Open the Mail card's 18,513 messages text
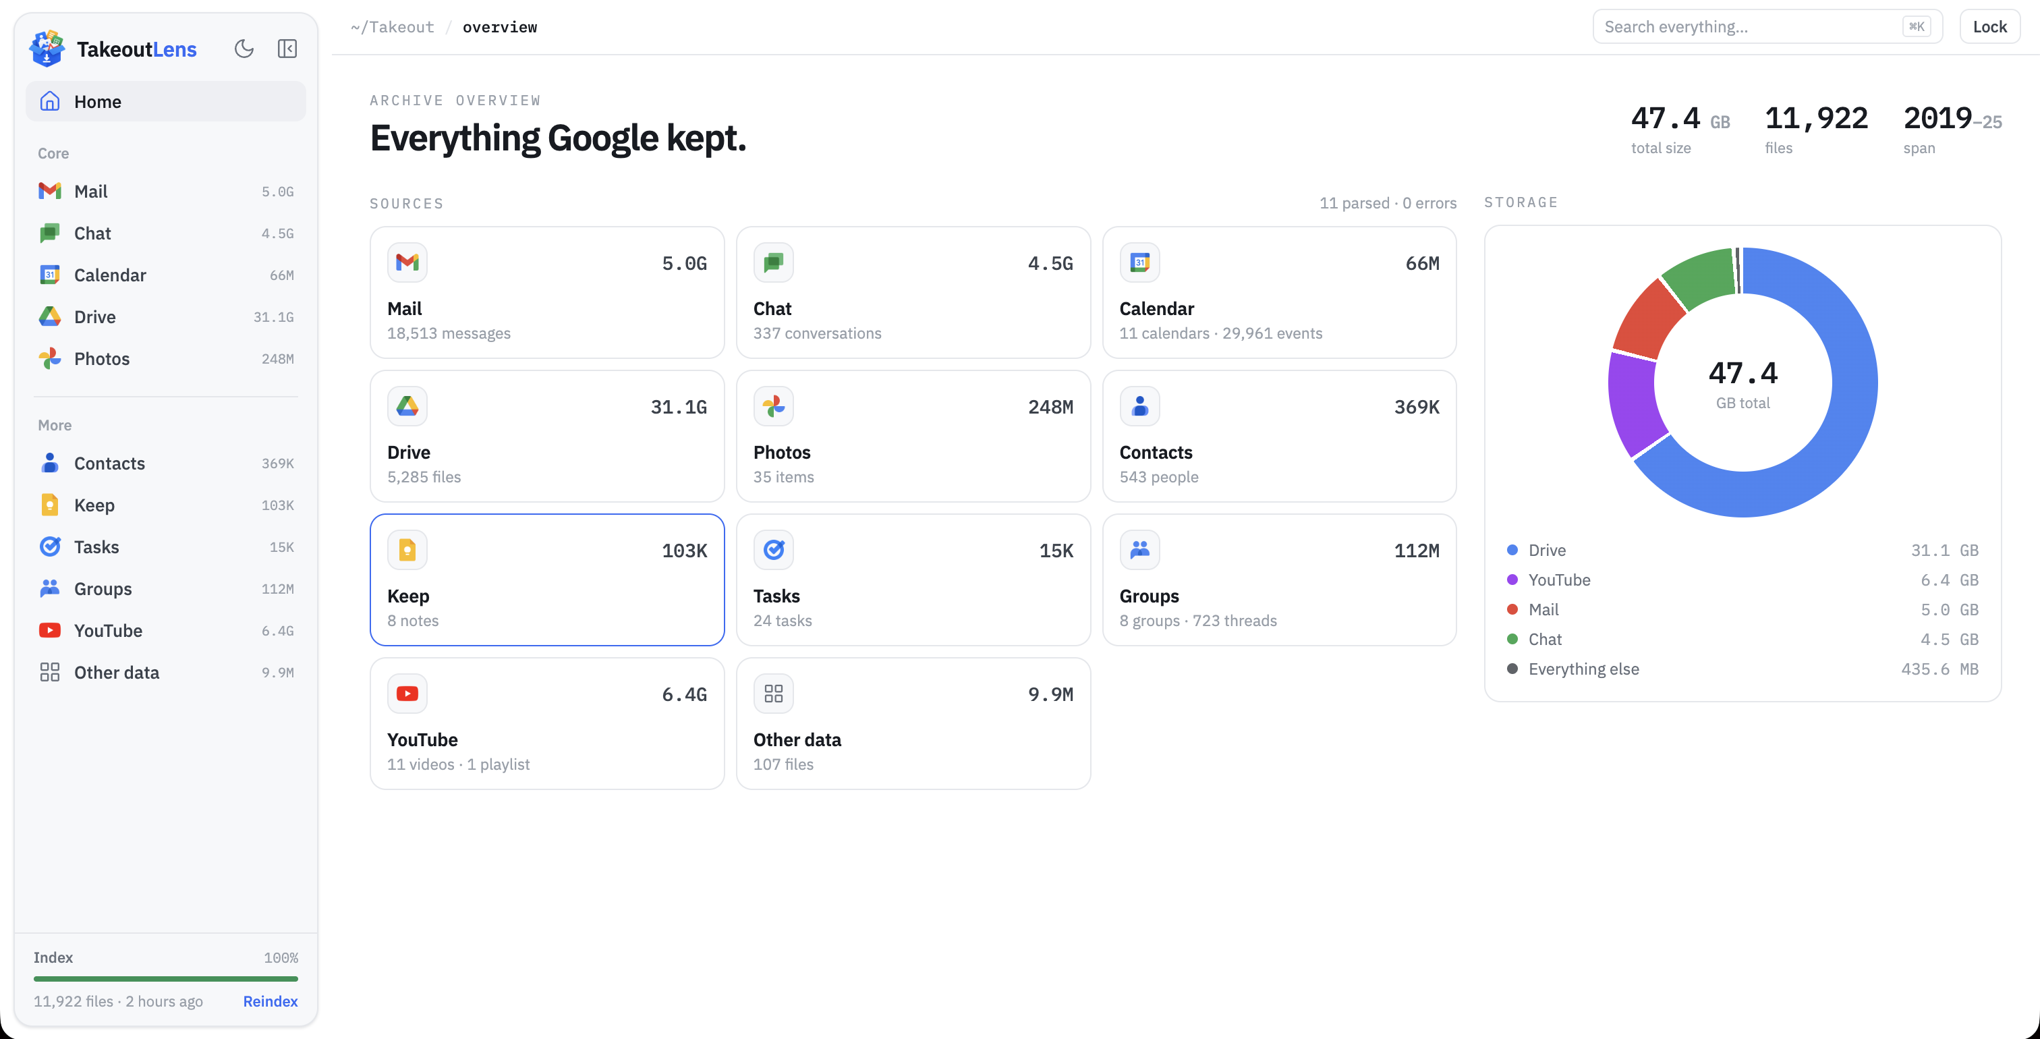Viewport: 2040px width, 1039px height. click(449, 333)
